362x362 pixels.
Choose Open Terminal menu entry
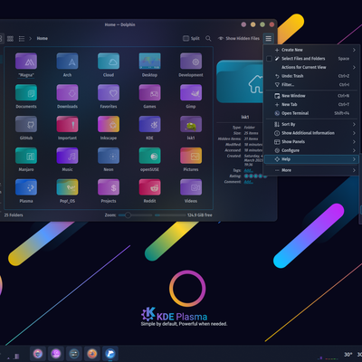(311, 113)
